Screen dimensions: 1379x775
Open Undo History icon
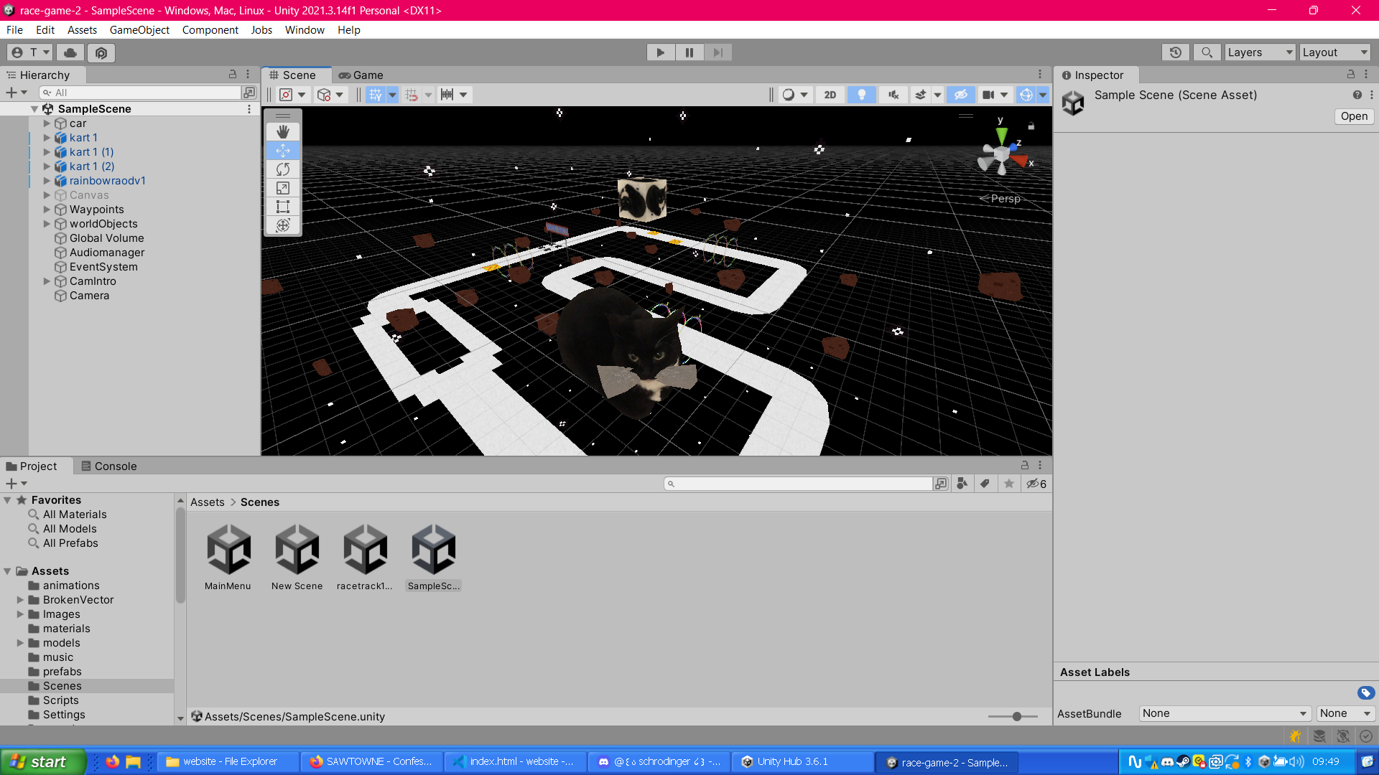click(x=1175, y=52)
